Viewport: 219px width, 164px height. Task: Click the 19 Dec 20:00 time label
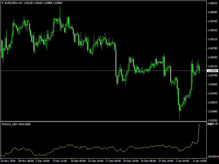coord(131,161)
